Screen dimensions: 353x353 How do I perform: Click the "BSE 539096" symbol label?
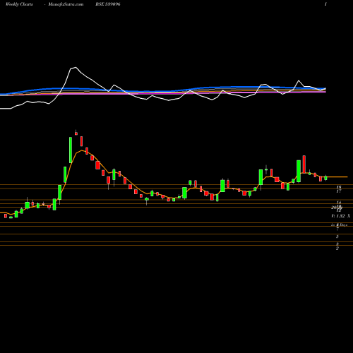coord(108,4)
